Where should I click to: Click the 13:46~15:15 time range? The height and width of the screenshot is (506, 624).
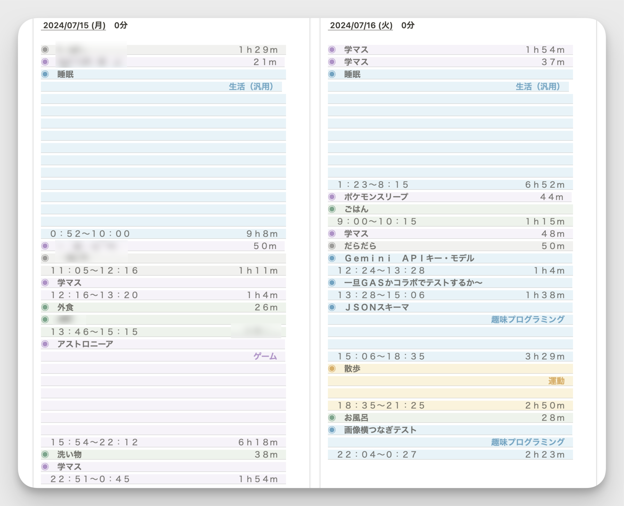click(94, 332)
